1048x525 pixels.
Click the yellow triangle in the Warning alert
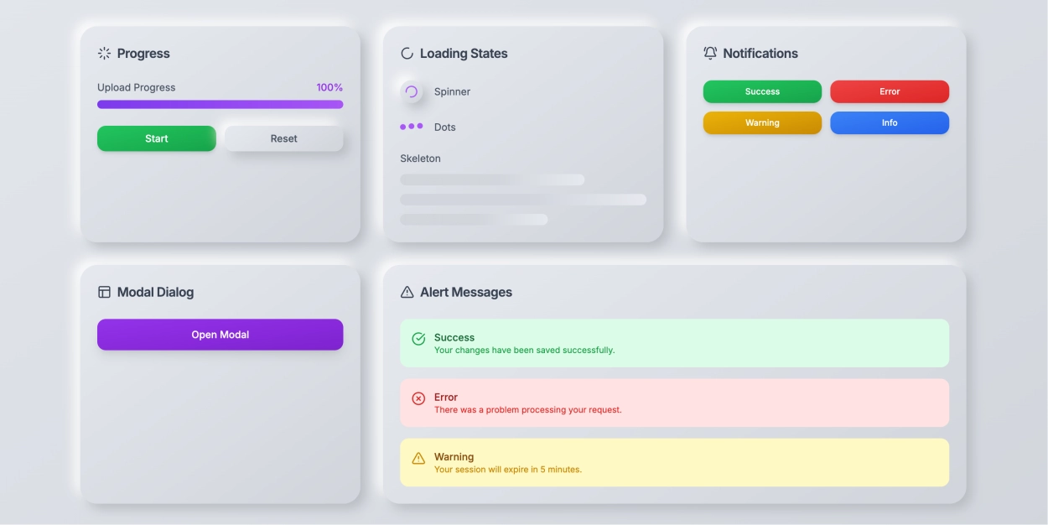(x=419, y=458)
